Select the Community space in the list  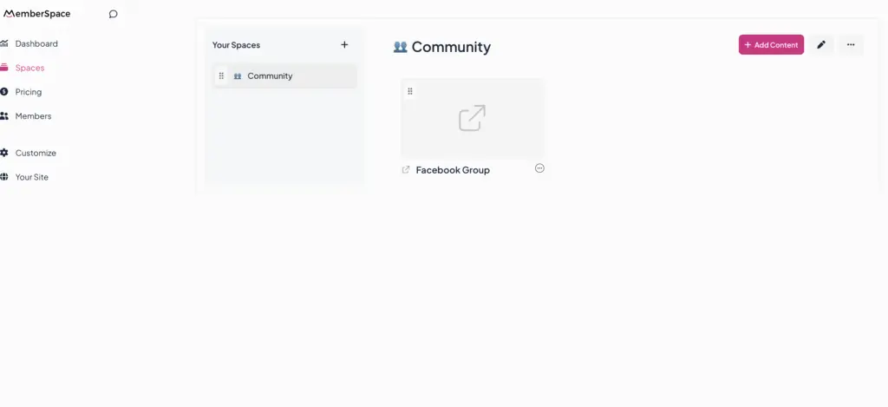tap(285, 76)
